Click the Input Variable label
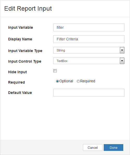The height and width of the screenshot is (155, 130). tap(21, 27)
